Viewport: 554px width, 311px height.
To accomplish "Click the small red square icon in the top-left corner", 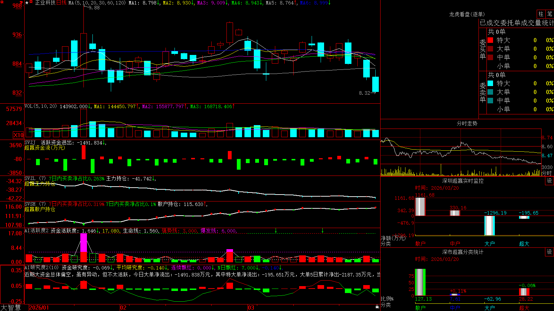I will click(2, 2).
